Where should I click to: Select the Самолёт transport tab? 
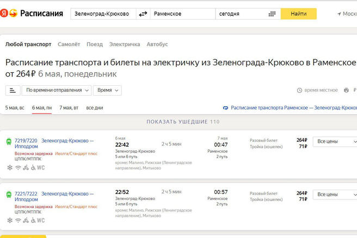69,44
